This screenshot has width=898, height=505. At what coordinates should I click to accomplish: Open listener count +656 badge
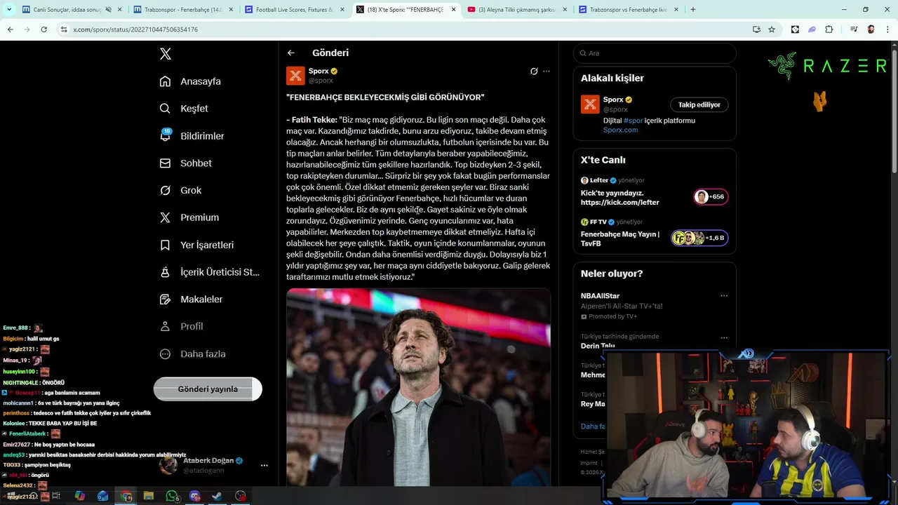tap(711, 197)
